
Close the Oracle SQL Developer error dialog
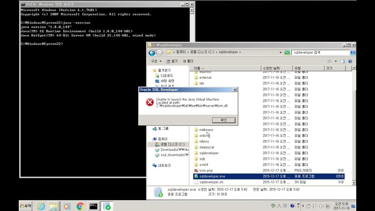coord(235,90)
